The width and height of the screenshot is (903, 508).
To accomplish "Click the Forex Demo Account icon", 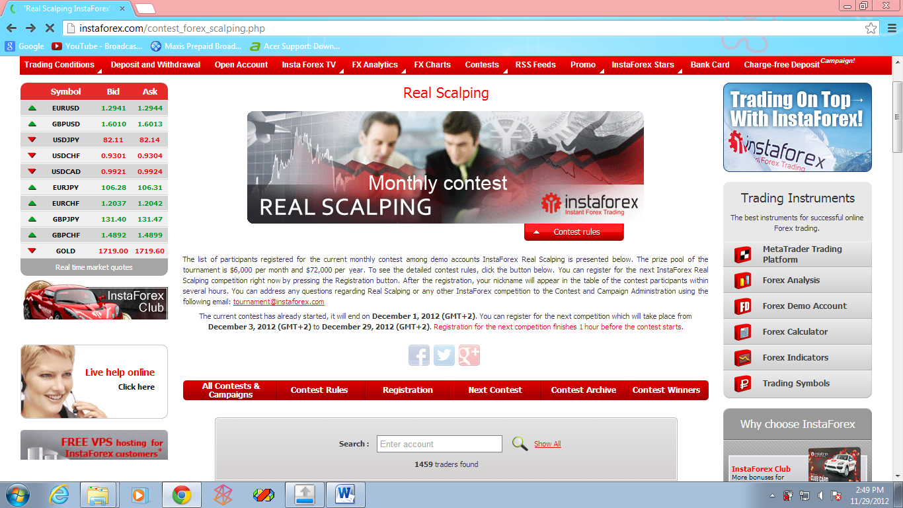I will click(743, 306).
